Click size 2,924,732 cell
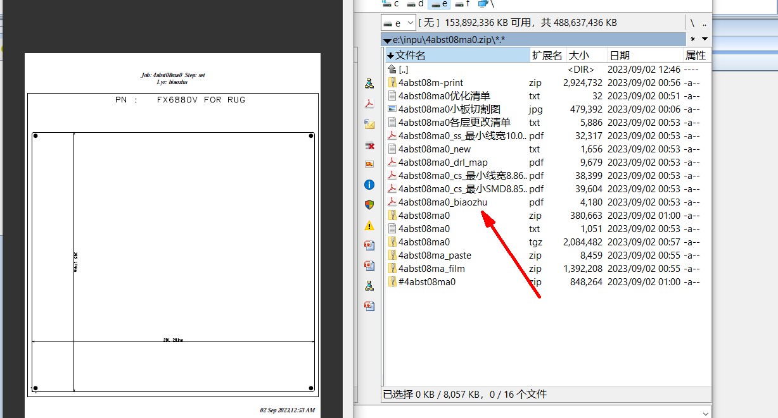Screen dimensions: 778x418 pos(583,83)
